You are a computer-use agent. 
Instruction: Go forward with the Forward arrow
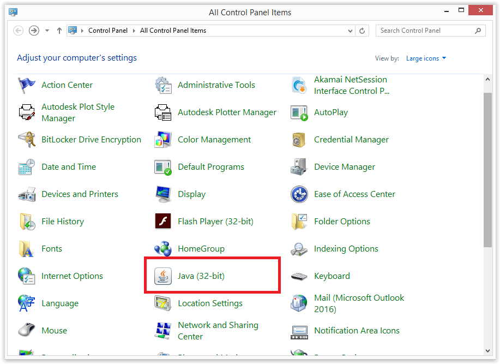[x=34, y=31]
